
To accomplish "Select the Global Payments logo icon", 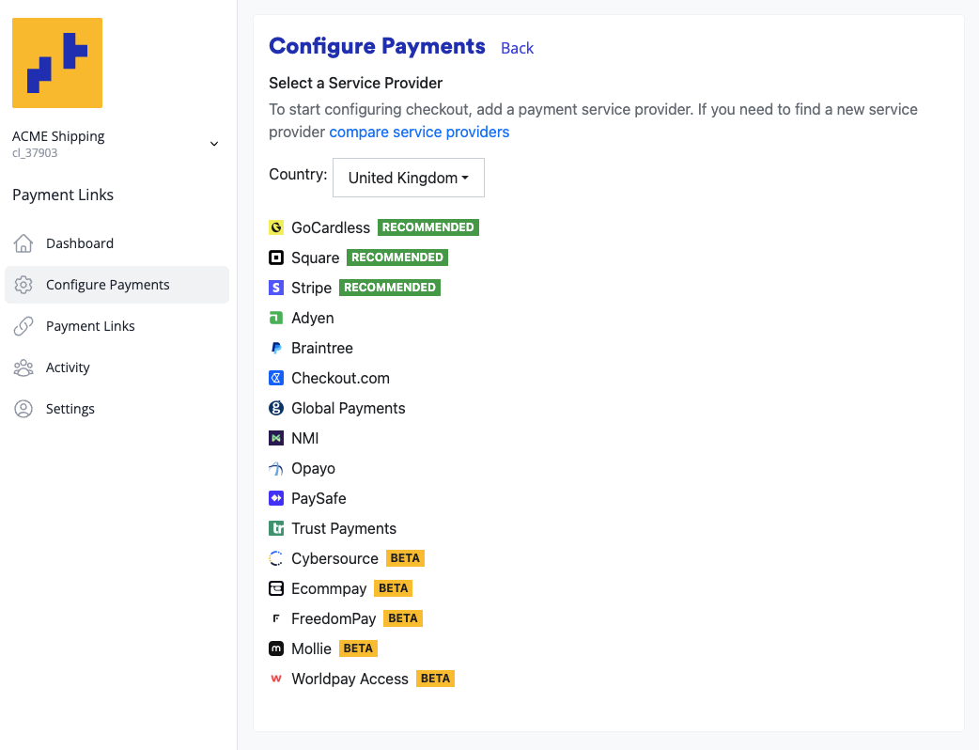I will [276, 408].
